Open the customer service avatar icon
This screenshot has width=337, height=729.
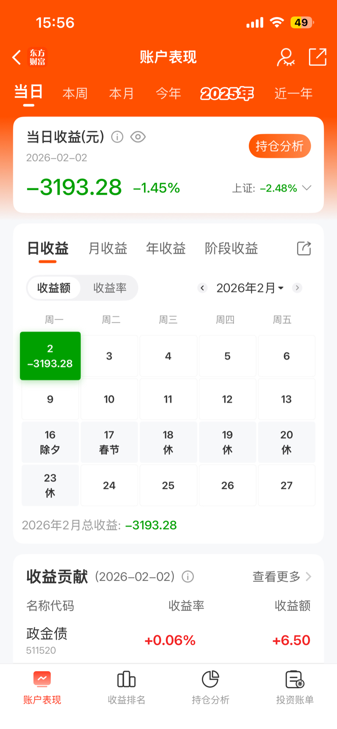(286, 57)
